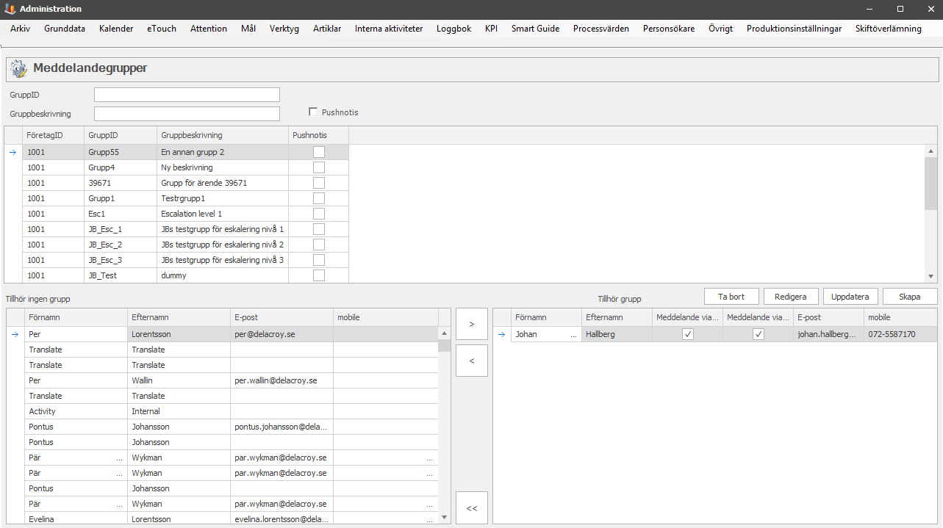Open the Produktionsinställningar menu

pos(794,29)
